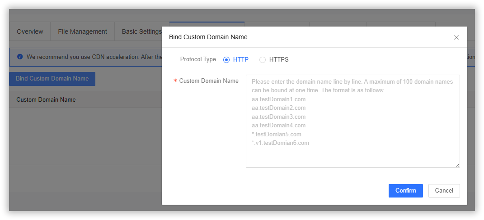Cancel the domain binding dialog
Image resolution: width=484 pixels, height=220 pixels.
[x=444, y=190]
